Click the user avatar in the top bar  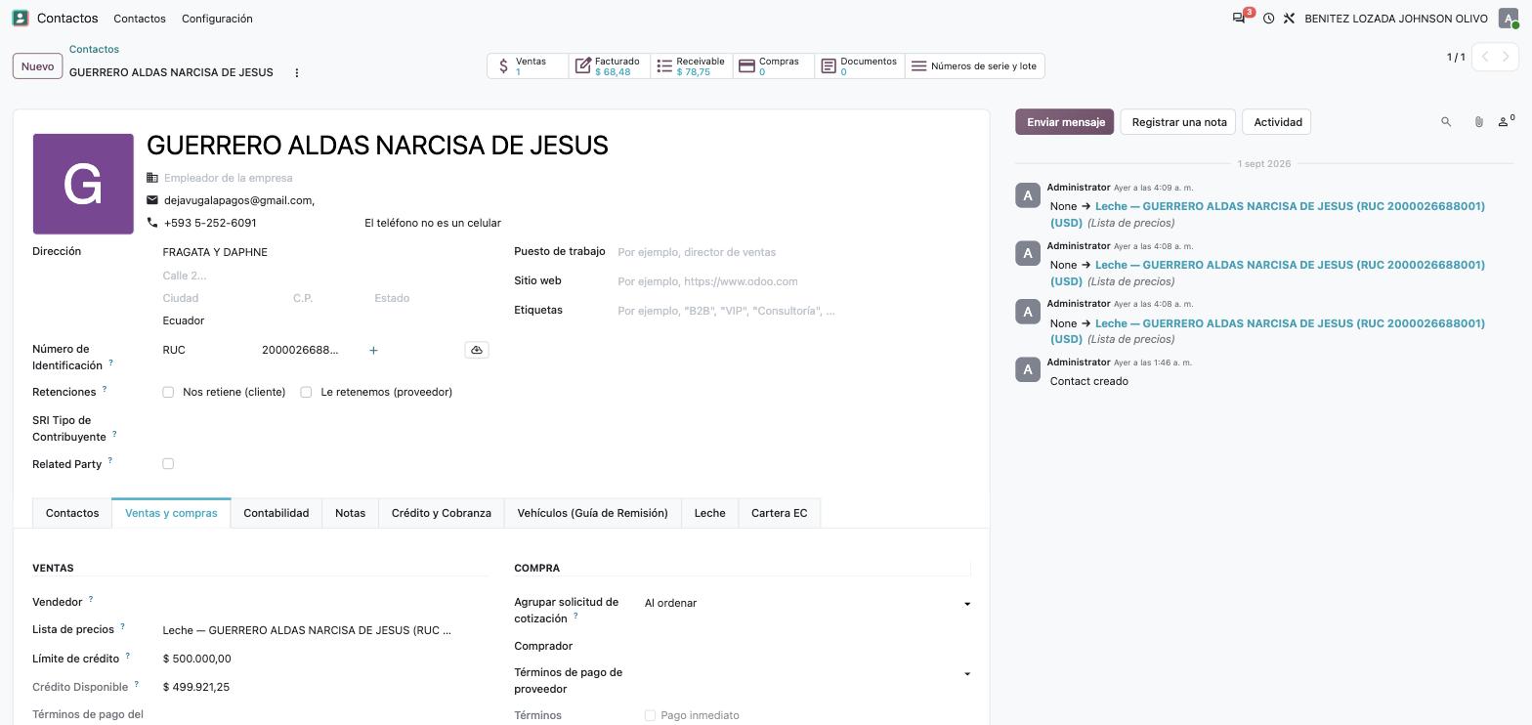(x=1509, y=19)
